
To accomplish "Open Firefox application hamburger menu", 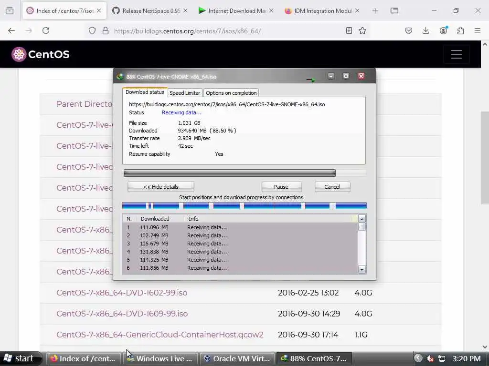I will click(478, 30).
